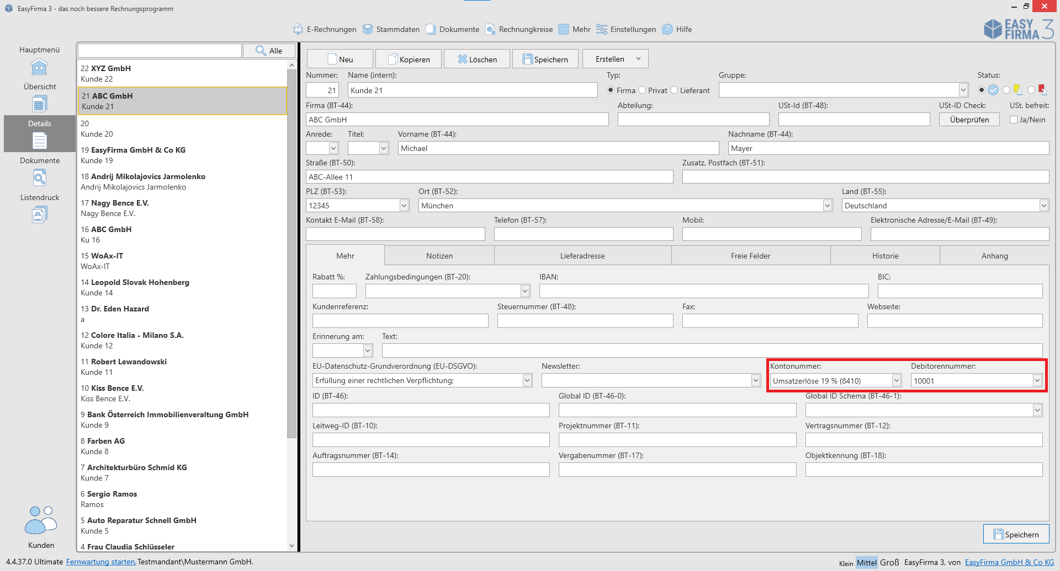
Task: Open the Hilfe help menu
Action: click(x=677, y=29)
